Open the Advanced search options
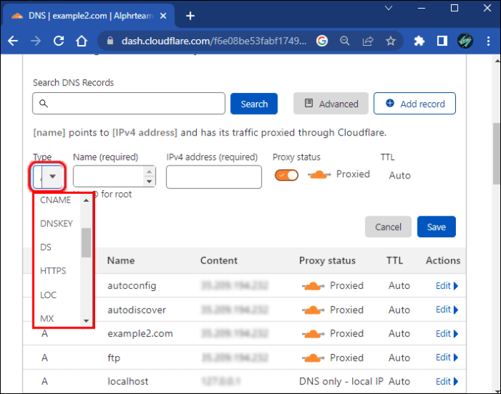 tap(330, 104)
